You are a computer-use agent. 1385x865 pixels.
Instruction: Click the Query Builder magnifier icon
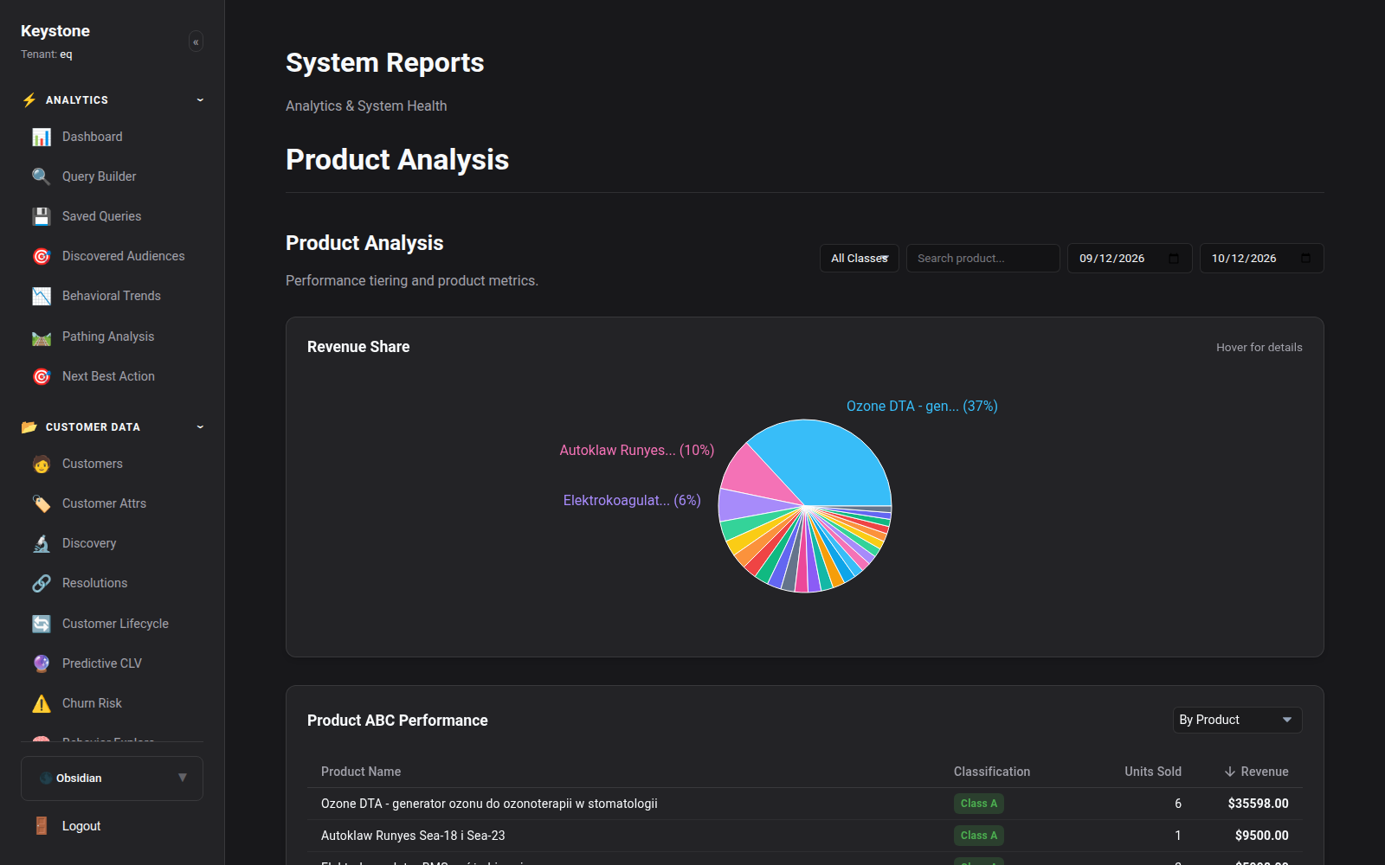coord(42,176)
